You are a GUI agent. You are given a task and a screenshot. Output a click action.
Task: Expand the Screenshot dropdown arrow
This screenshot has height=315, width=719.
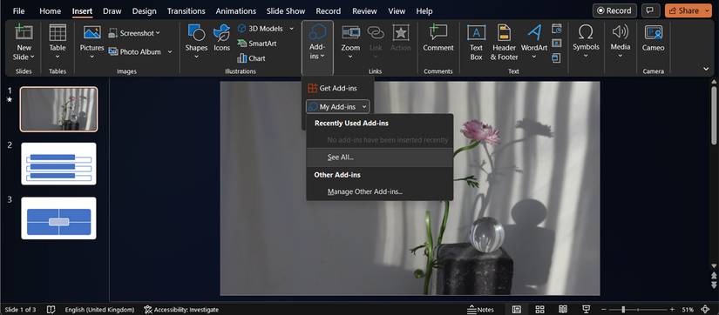(158, 33)
